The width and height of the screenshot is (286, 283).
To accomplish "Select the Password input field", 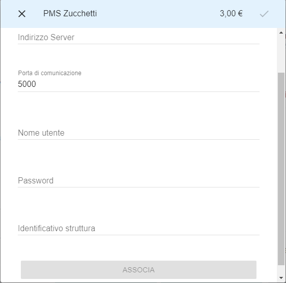I will 138,181.
